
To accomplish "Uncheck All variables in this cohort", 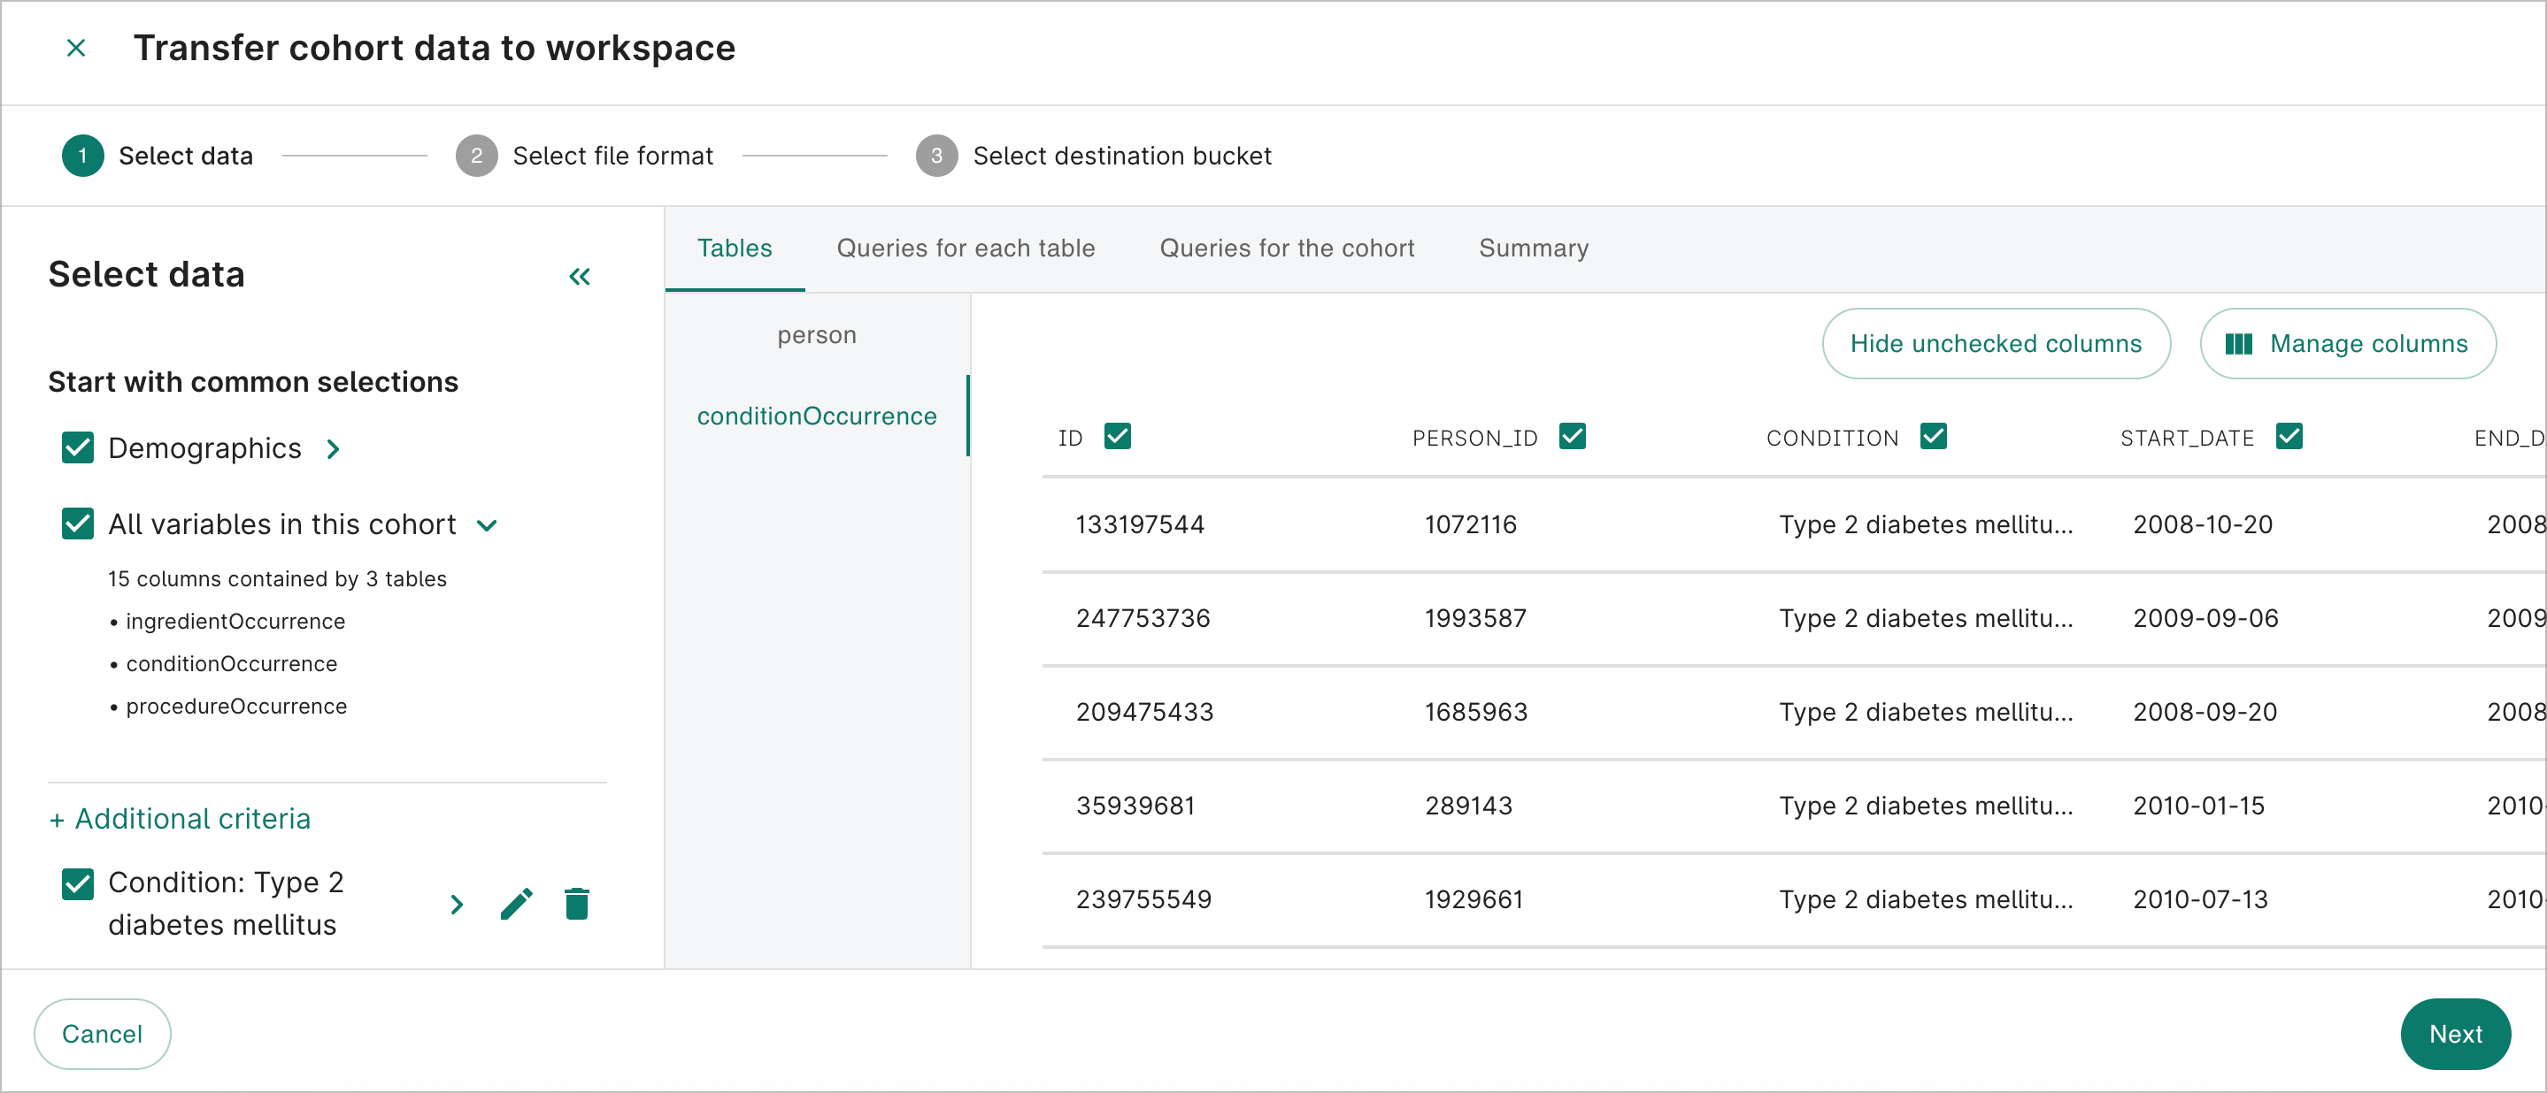I will click(x=77, y=524).
